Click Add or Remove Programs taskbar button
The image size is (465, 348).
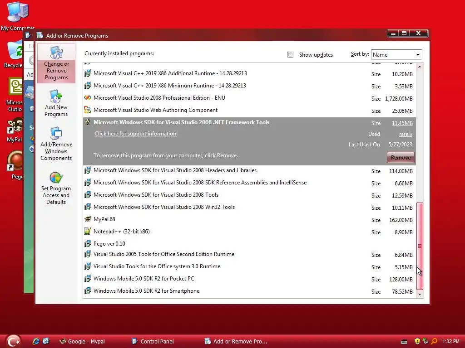(236, 341)
